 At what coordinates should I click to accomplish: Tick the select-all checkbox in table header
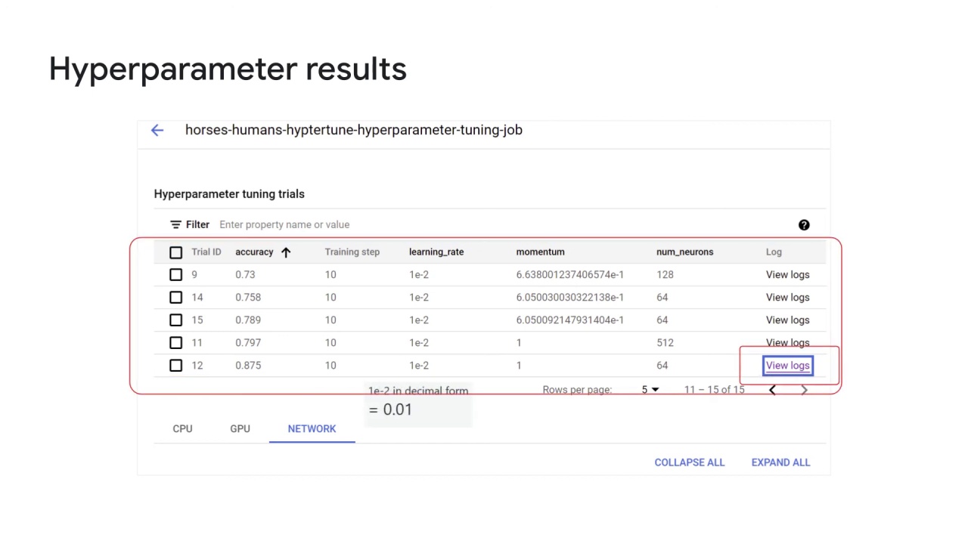tap(176, 252)
